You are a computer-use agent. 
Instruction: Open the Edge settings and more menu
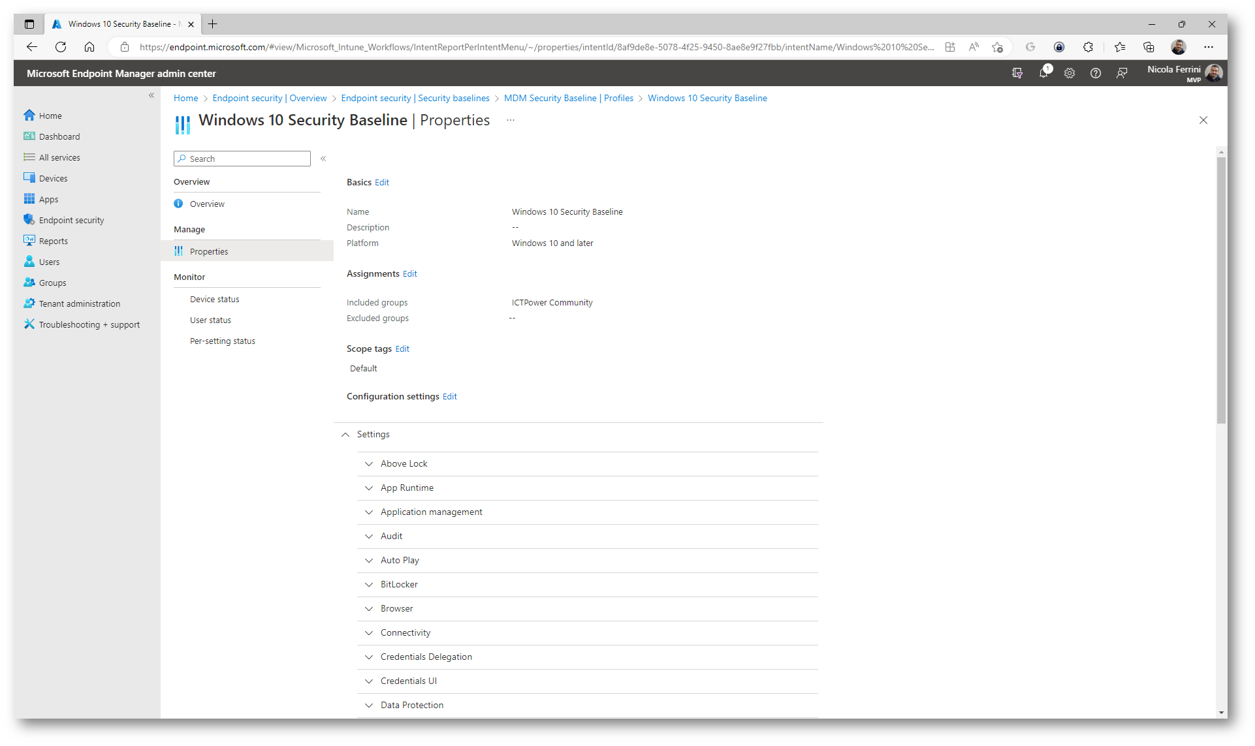pos(1209,47)
